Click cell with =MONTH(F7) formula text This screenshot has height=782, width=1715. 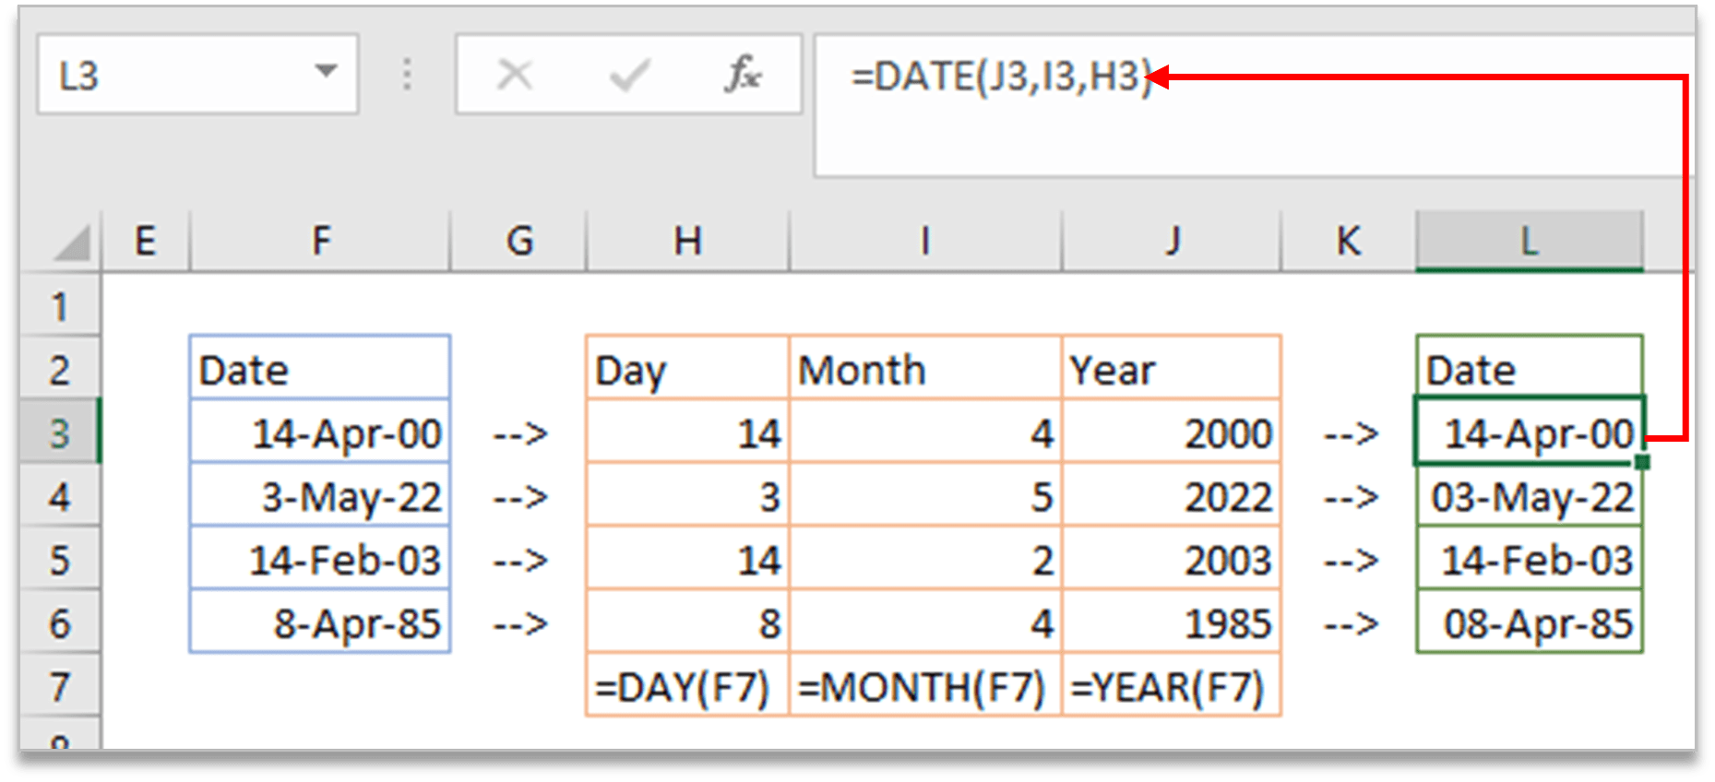click(x=925, y=686)
